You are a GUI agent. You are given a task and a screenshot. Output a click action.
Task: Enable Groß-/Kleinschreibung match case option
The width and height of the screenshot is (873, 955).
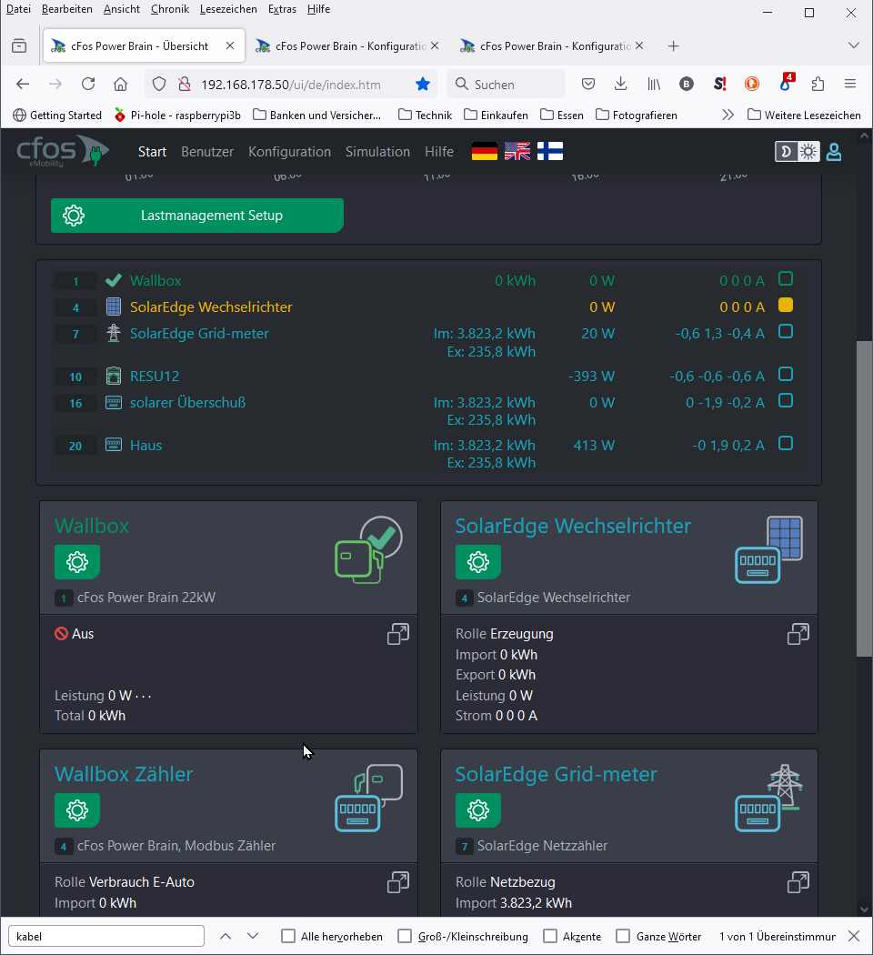(x=405, y=936)
